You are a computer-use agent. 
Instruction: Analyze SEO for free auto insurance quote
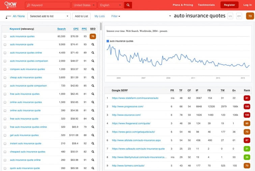pos(93,119)
